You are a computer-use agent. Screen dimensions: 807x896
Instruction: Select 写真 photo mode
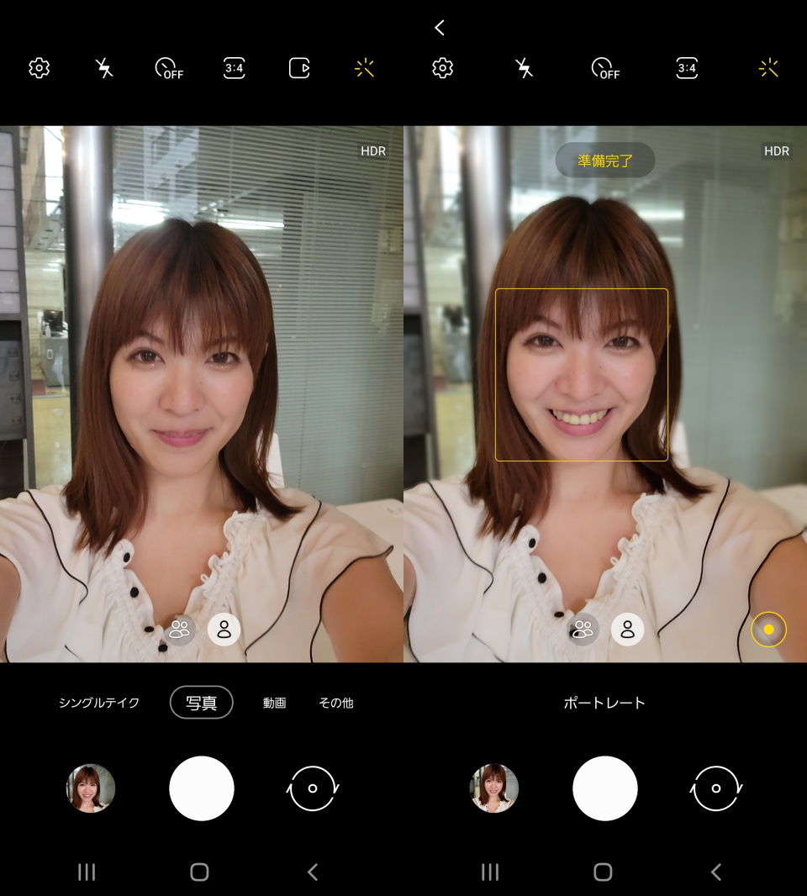[201, 703]
